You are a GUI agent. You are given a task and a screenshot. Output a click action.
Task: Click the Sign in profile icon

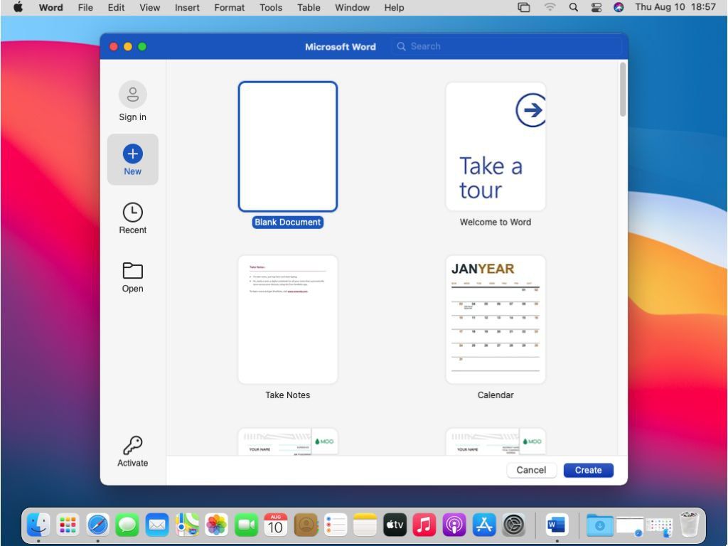[132, 95]
